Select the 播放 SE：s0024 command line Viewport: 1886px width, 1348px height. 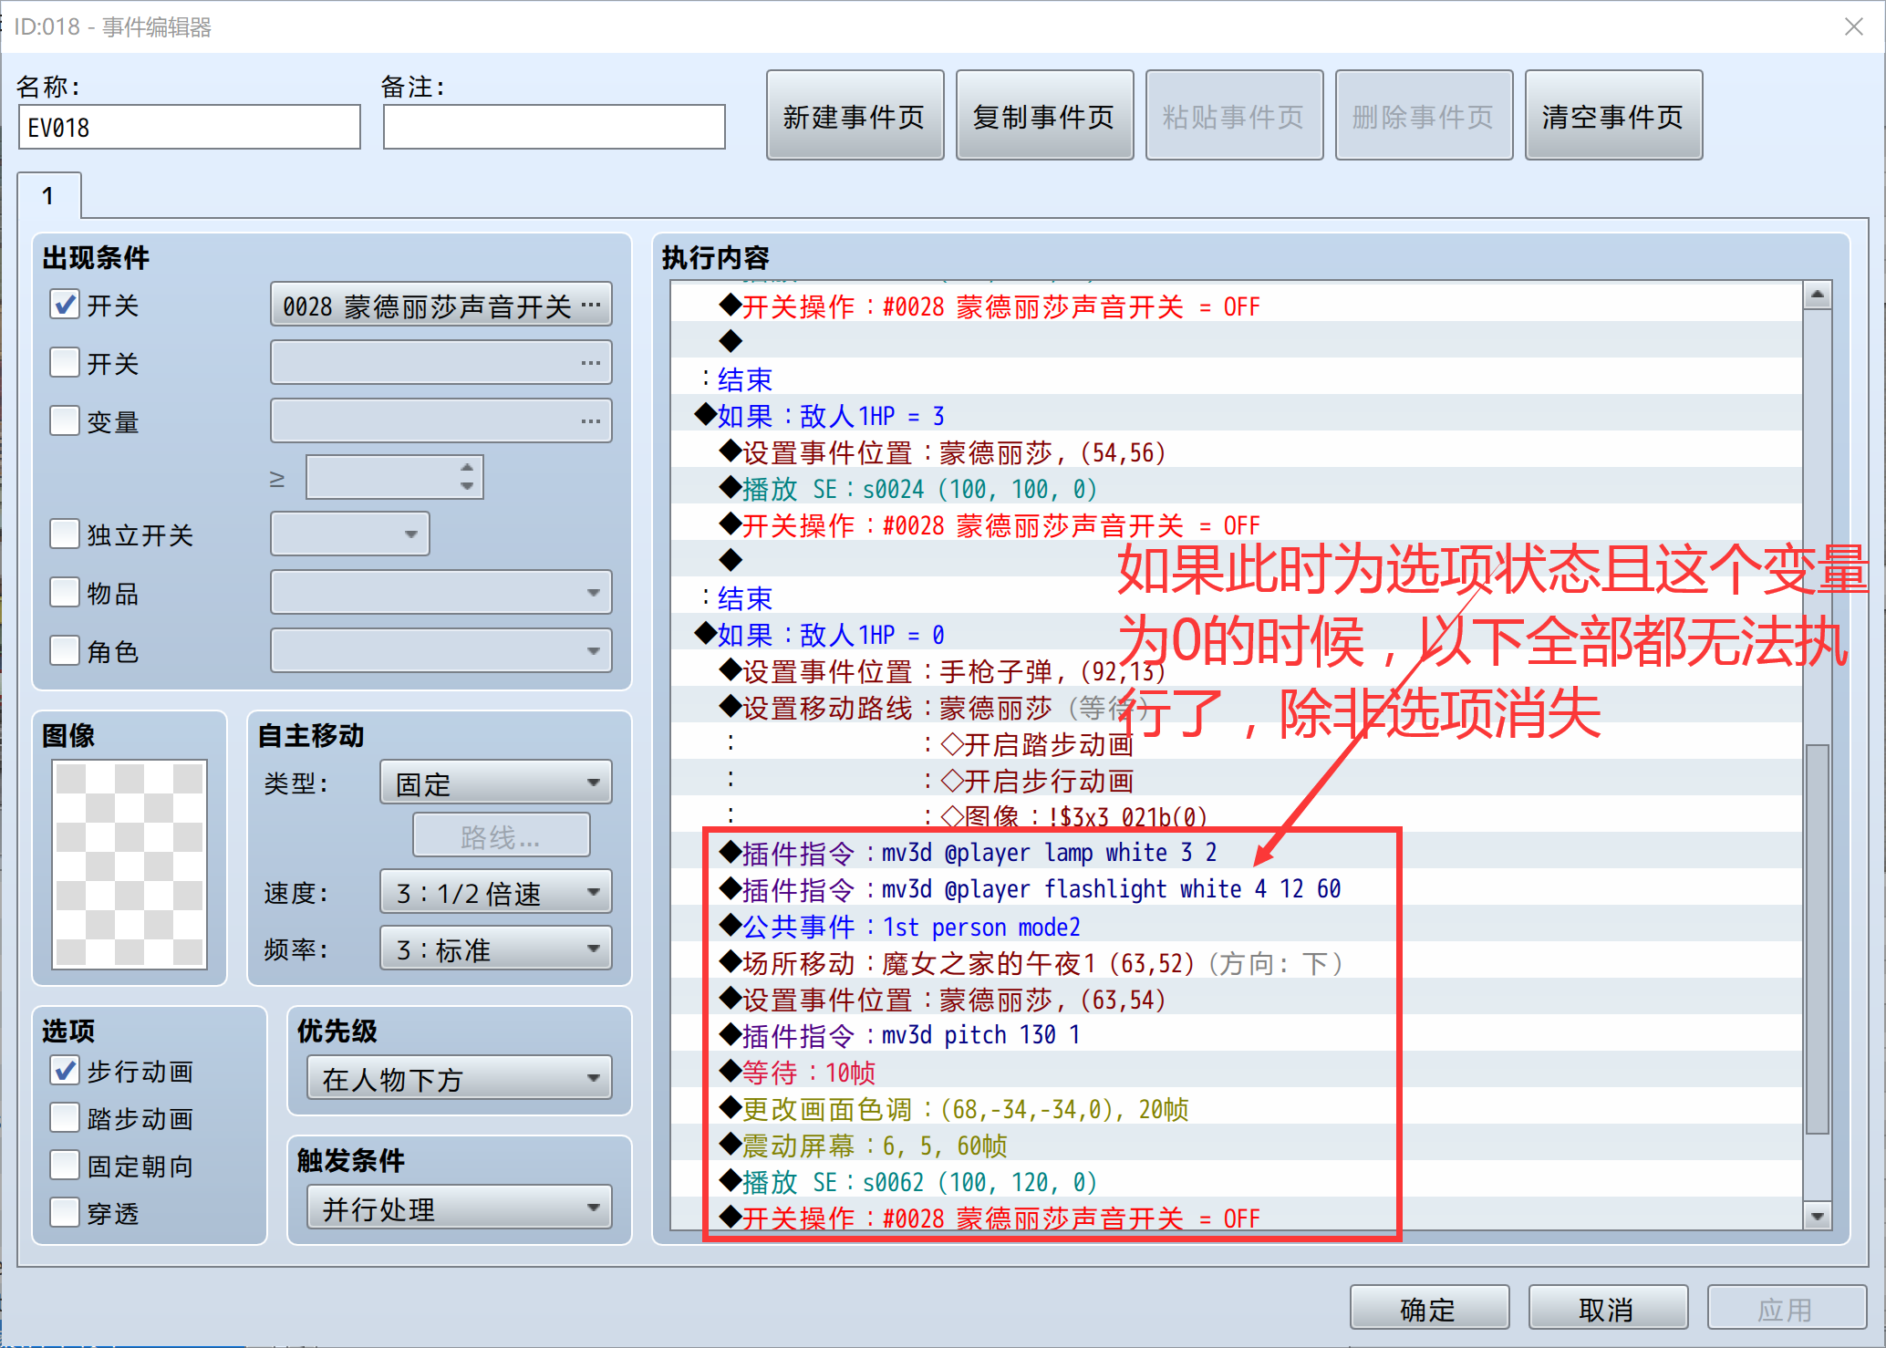pos(1236,489)
